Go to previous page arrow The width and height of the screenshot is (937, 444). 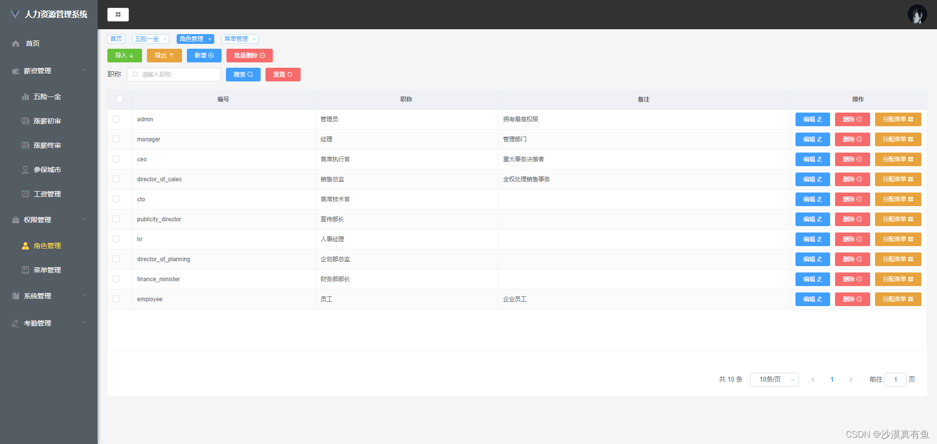(x=813, y=379)
